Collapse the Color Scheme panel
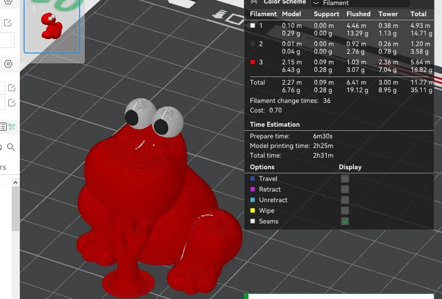The image size is (442, 299). point(254,2)
